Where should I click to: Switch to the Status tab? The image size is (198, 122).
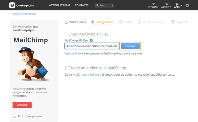point(126,22)
